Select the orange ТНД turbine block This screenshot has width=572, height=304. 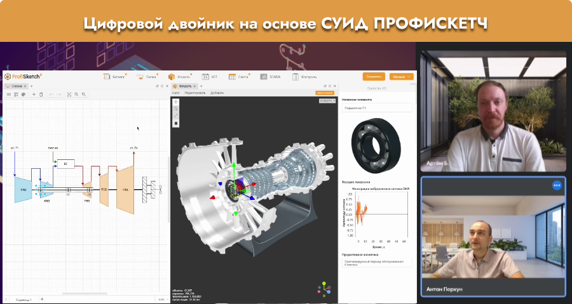(125, 190)
